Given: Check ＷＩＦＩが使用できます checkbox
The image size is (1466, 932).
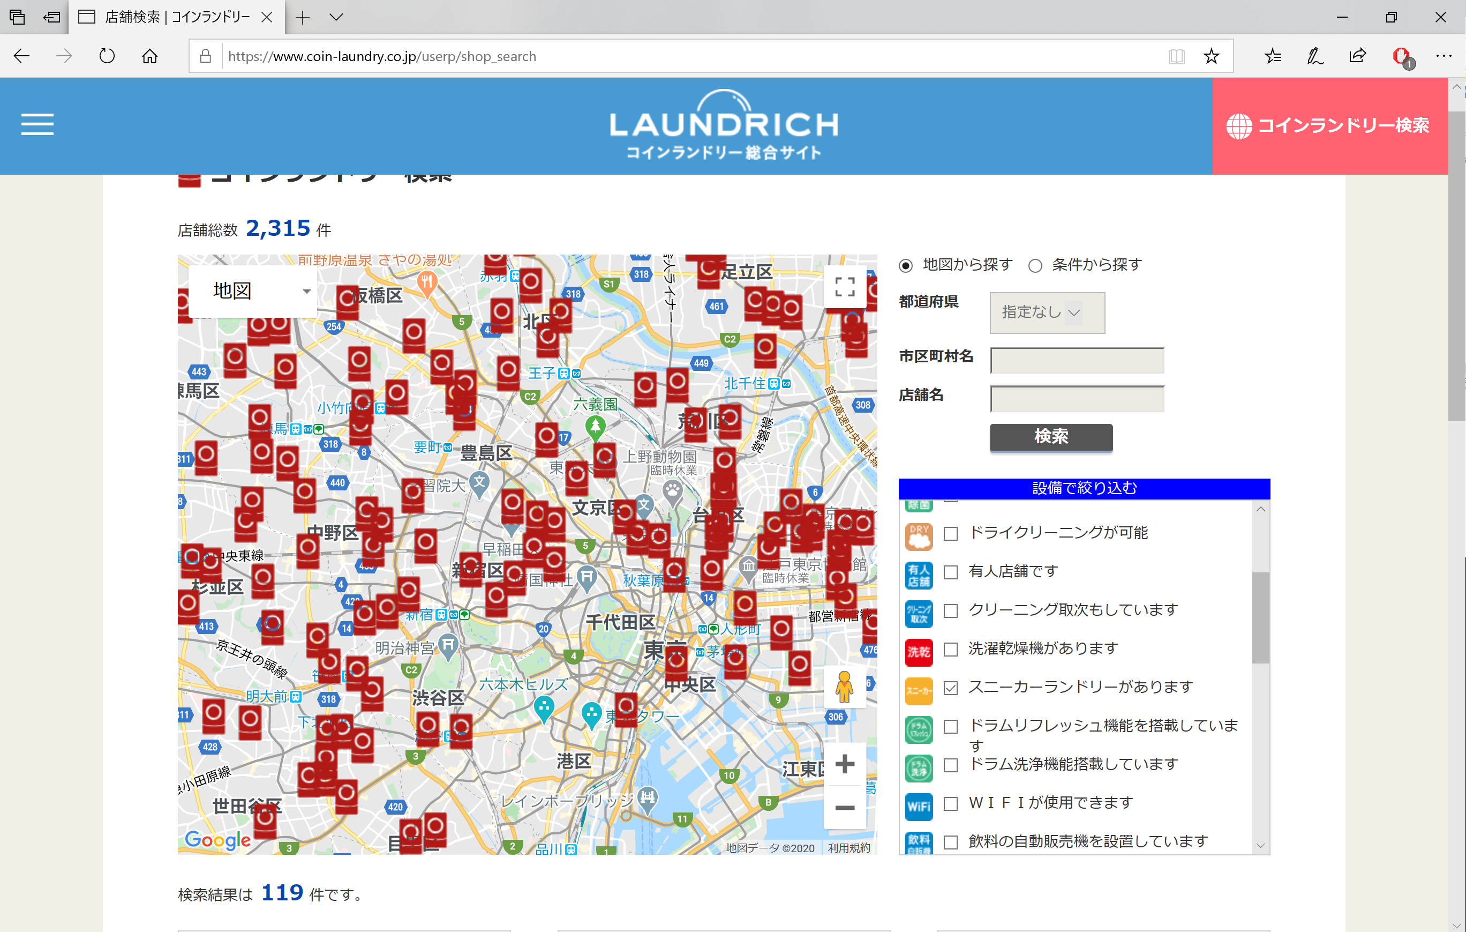Looking at the screenshot, I should coord(950,804).
